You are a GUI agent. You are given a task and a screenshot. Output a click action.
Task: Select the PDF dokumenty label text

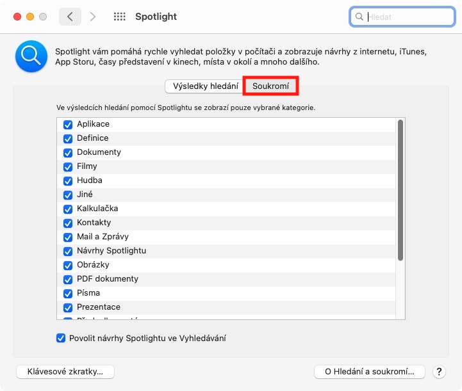point(107,279)
